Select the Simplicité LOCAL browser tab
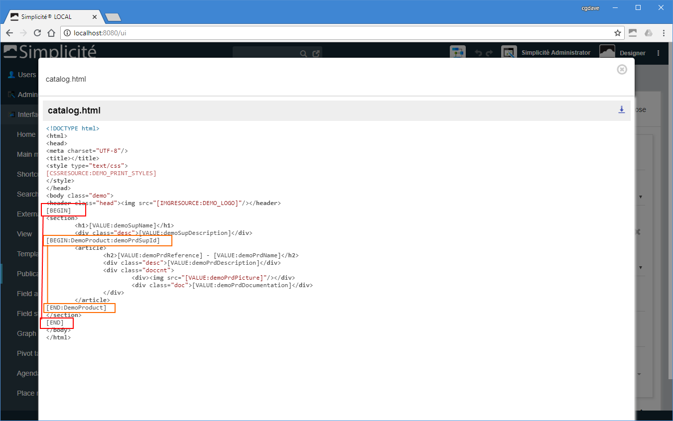The width and height of the screenshot is (673, 421). pos(54,16)
